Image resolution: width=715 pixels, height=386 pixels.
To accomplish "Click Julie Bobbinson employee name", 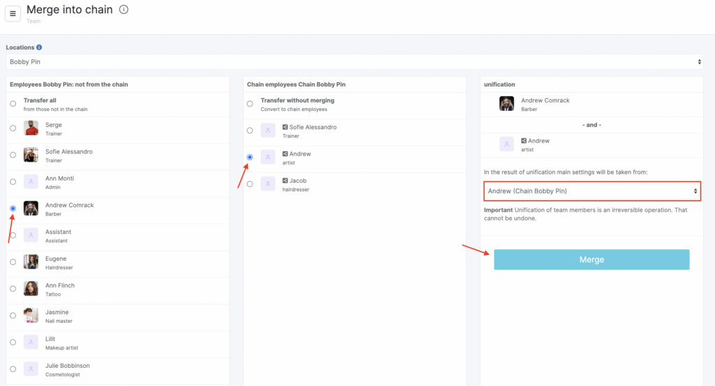I will pos(68,365).
